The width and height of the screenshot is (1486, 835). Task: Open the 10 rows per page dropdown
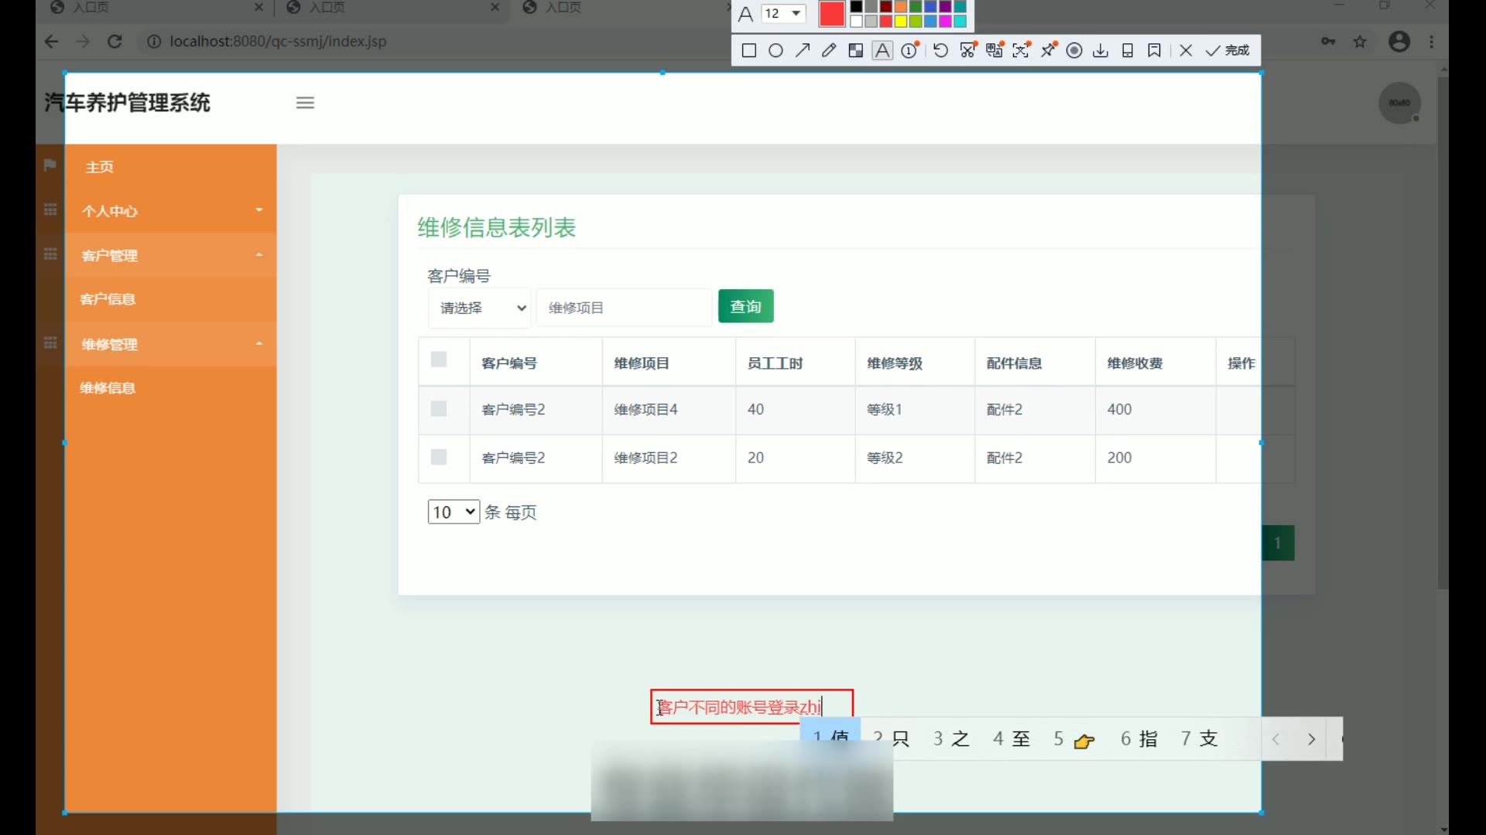click(454, 512)
